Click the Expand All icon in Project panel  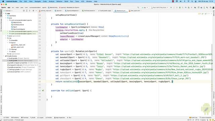tap(27, 11)
